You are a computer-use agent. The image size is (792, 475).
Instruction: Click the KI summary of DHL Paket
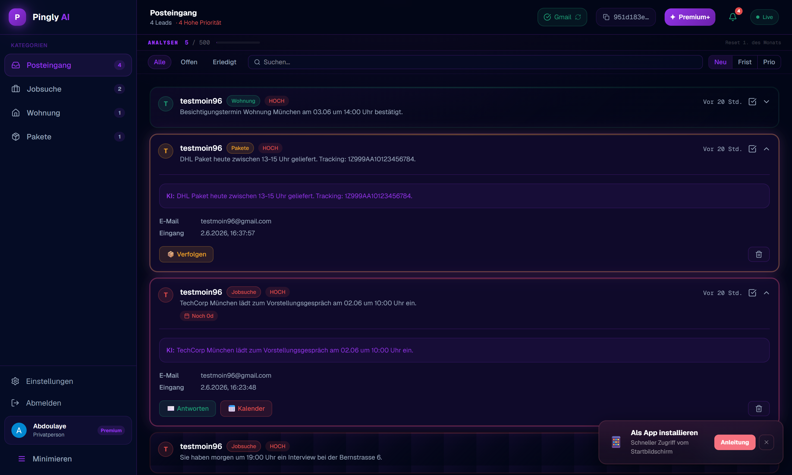464,196
